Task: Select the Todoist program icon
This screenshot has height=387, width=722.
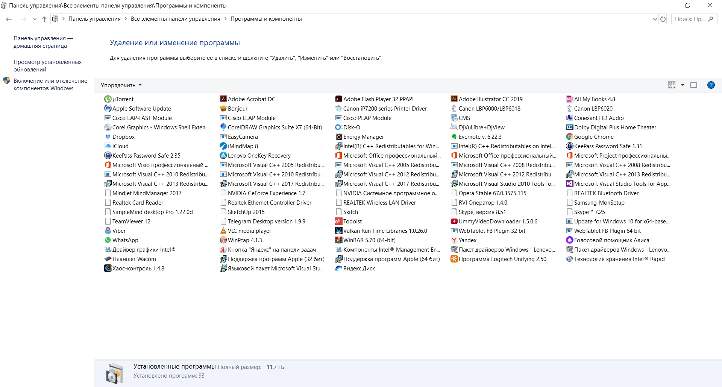Action: coord(339,222)
